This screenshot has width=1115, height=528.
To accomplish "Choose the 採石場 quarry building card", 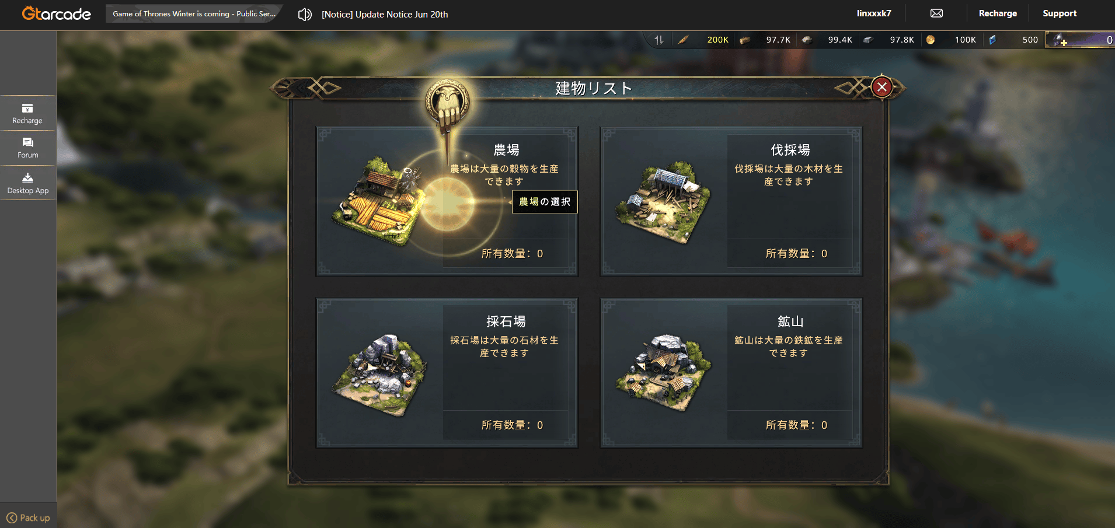I will (447, 373).
